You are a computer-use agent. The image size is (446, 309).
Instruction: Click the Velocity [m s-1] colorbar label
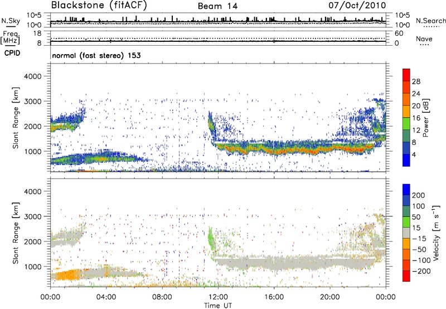(x=436, y=233)
